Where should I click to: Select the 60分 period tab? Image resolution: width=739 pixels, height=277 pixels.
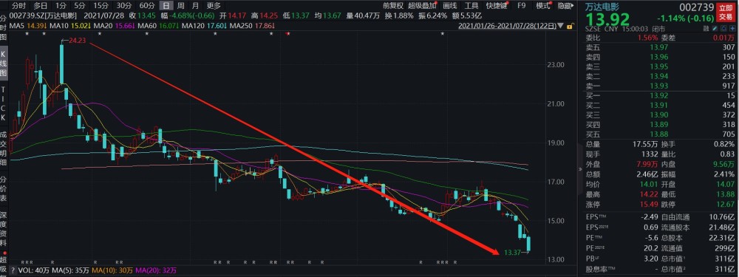[147, 6]
